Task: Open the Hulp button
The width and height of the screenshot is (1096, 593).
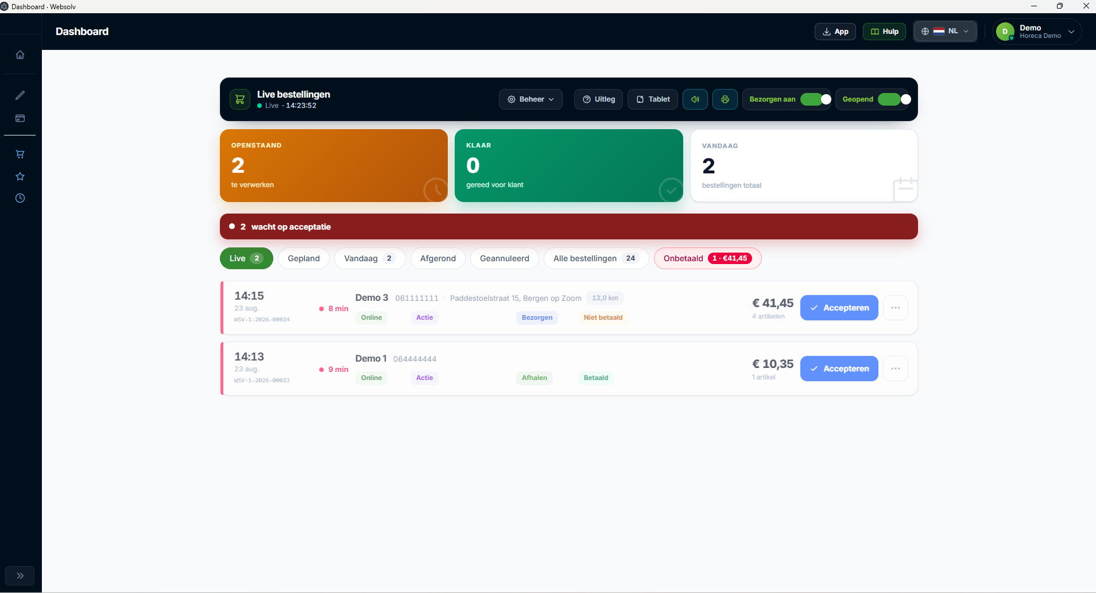Action: tap(884, 32)
